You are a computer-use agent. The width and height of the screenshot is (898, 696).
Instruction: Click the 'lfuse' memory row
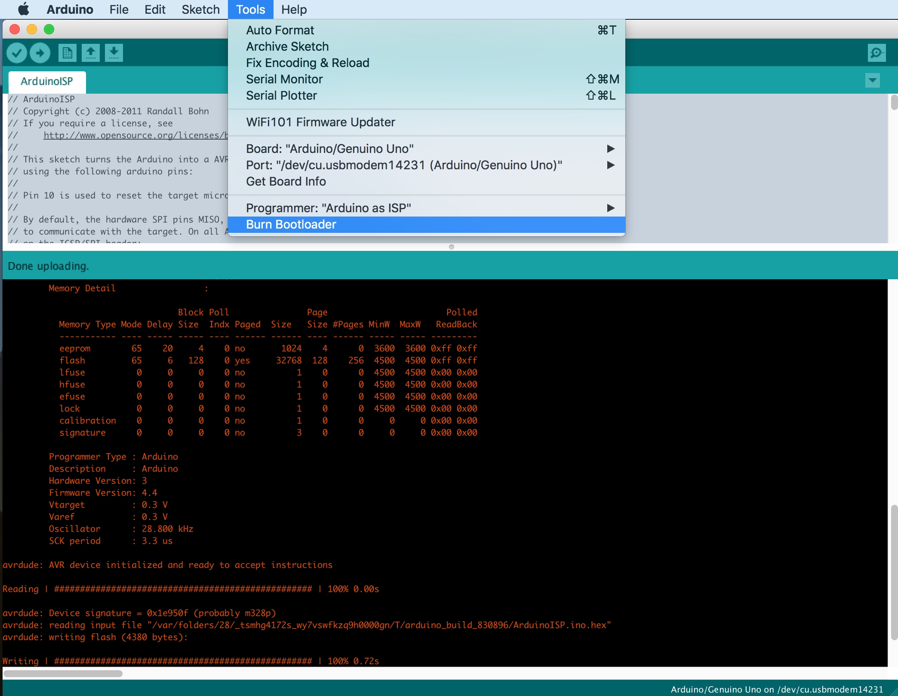268,372
